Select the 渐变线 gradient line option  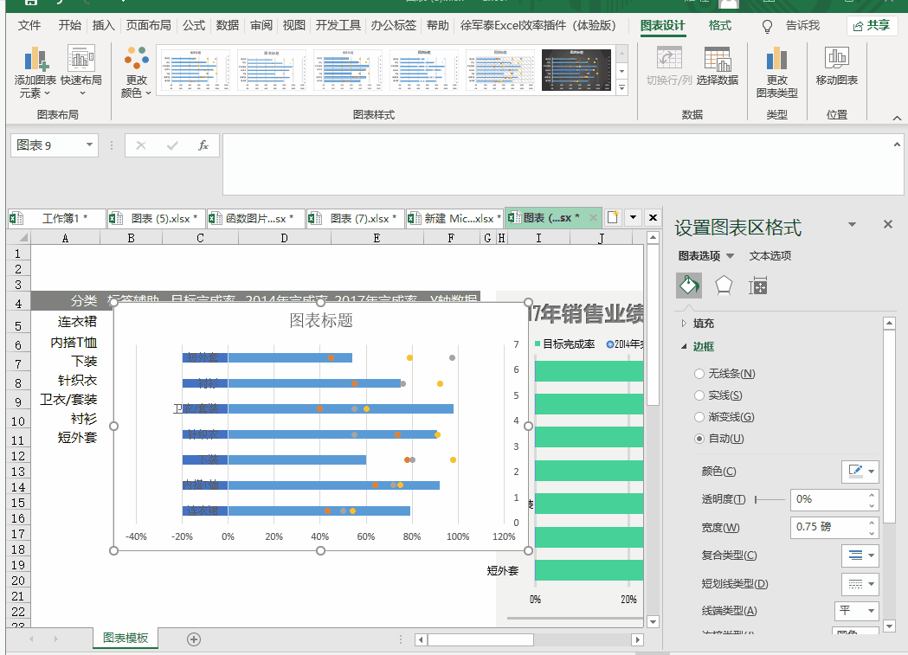tap(699, 417)
